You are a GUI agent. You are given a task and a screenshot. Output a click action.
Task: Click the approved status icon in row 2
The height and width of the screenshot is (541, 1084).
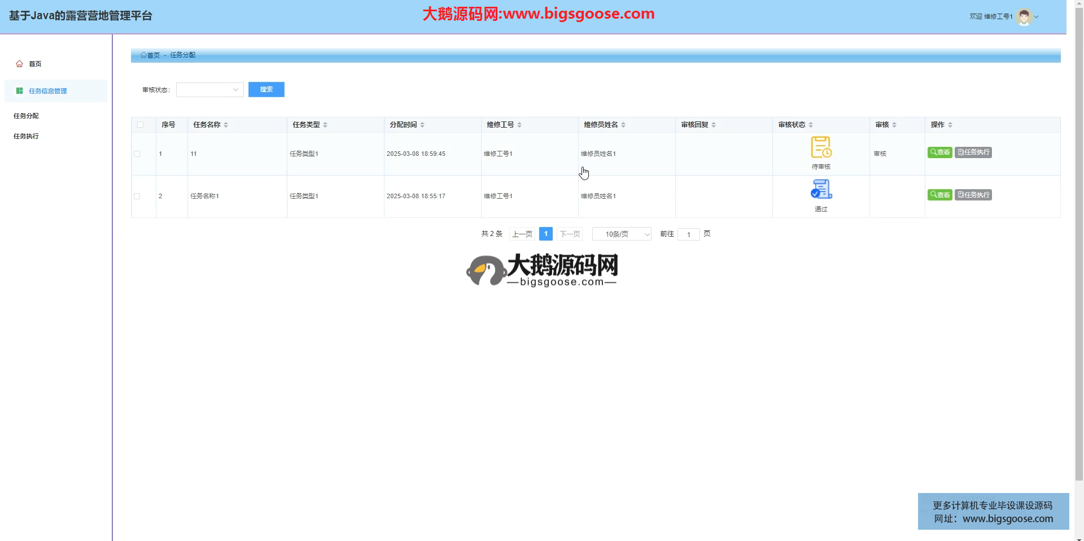coord(821,189)
